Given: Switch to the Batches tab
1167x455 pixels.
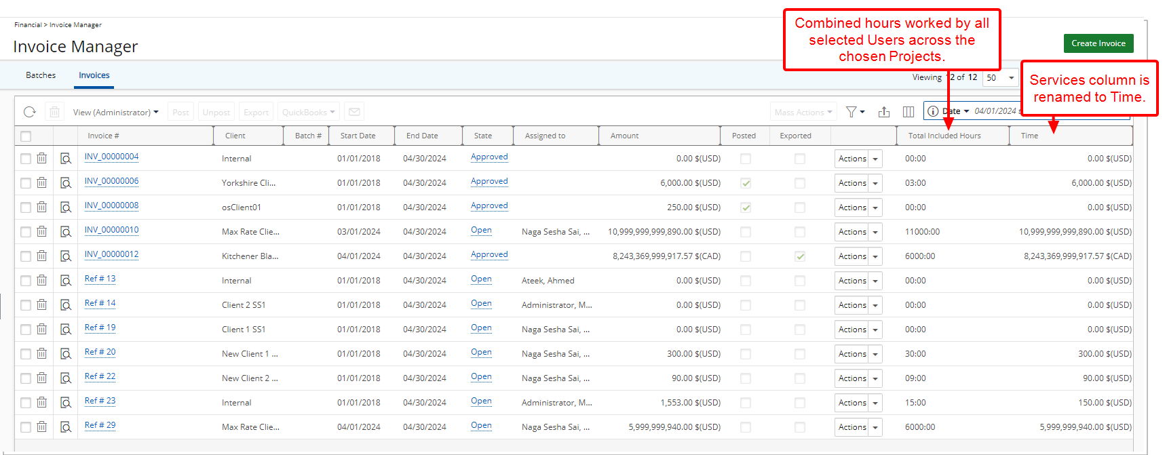Looking at the screenshot, I should [41, 75].
